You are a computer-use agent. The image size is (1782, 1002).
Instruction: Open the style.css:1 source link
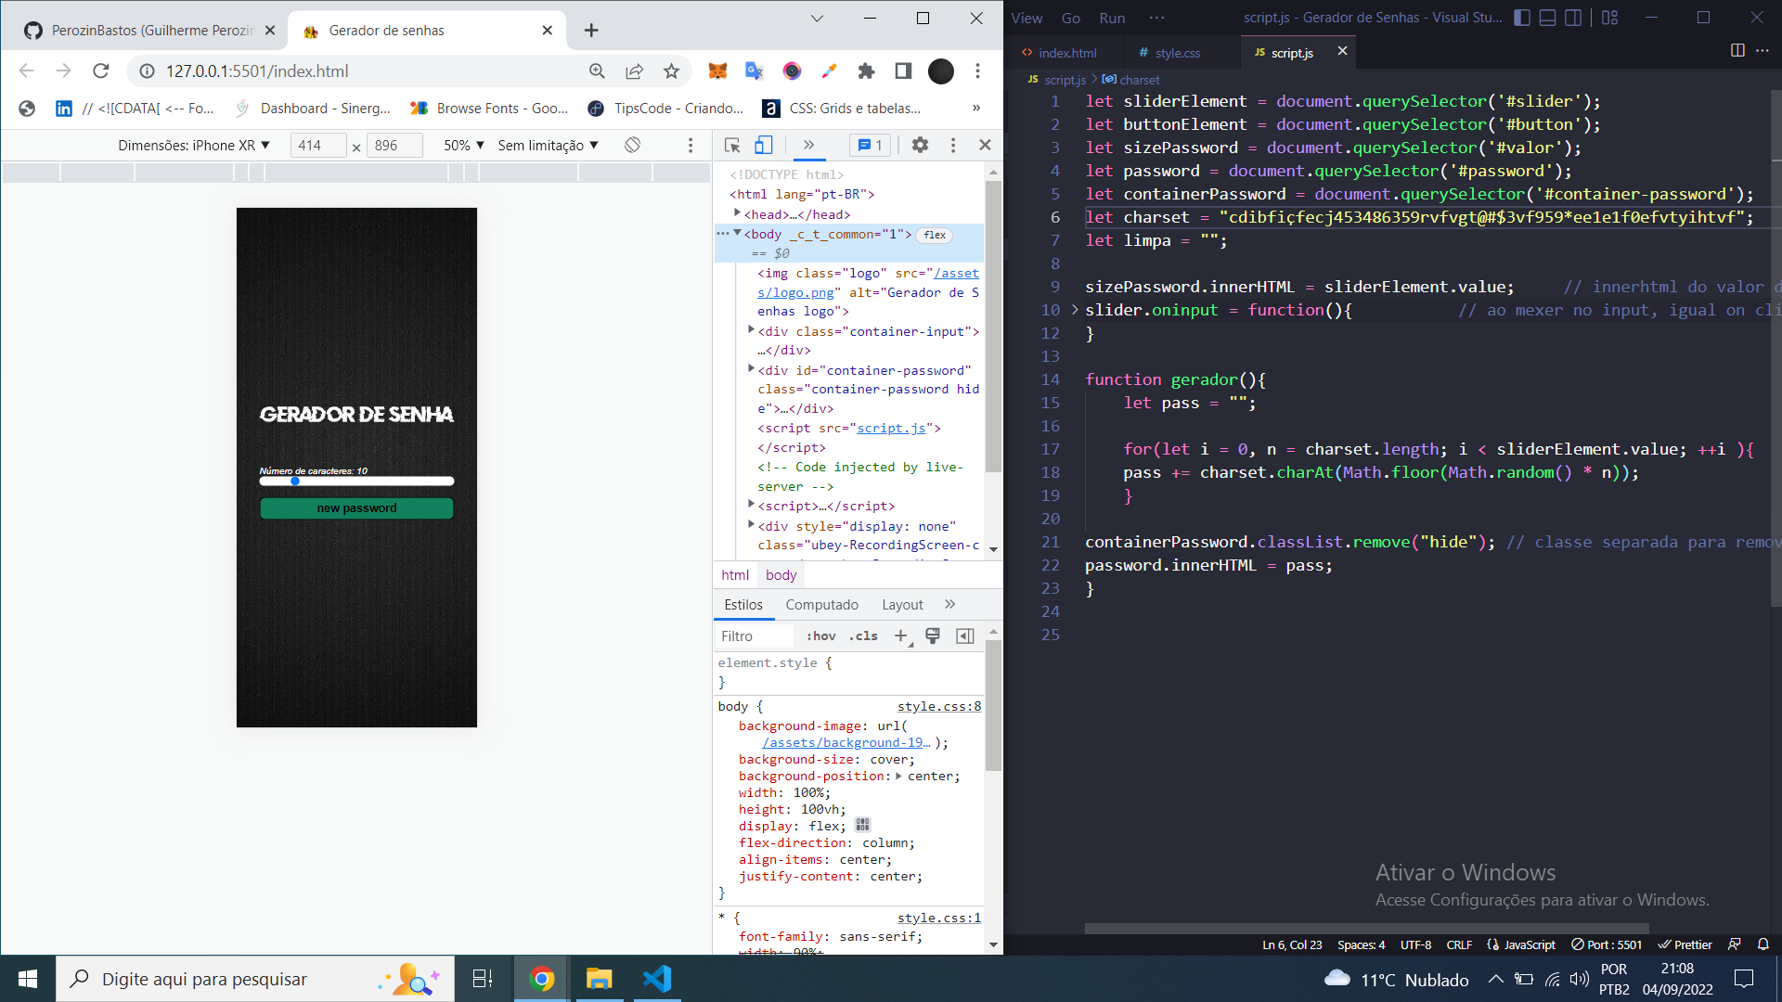click(x=938, y=918)
